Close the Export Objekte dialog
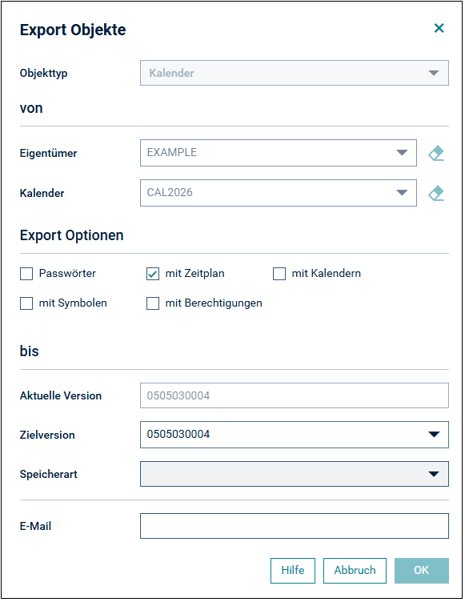Image resolution: width=465 pixels, height=602 pixels. 439,28
